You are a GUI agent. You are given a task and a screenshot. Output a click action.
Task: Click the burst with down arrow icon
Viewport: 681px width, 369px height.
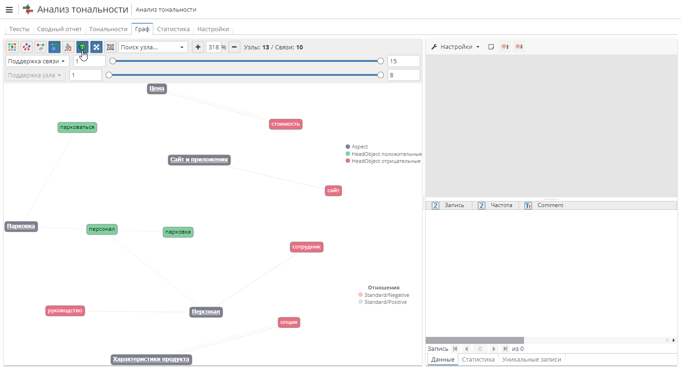point(519,47)
